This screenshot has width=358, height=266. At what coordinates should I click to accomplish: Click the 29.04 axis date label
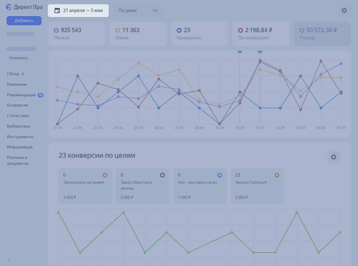click(x=219, y=128)
